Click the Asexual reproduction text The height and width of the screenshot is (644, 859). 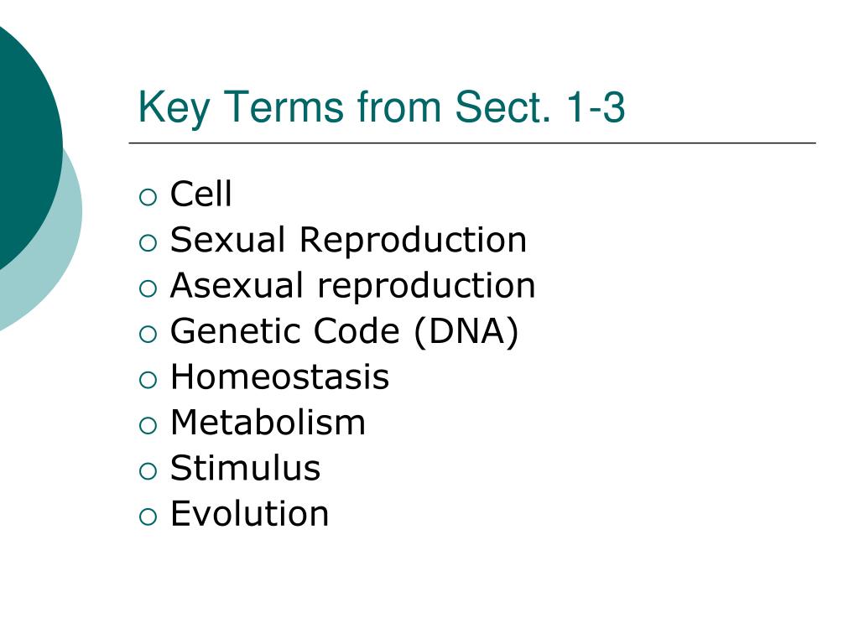tap(353, 286)
